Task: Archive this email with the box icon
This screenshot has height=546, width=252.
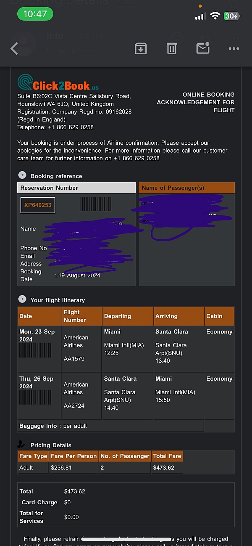Action: [141, 48]
